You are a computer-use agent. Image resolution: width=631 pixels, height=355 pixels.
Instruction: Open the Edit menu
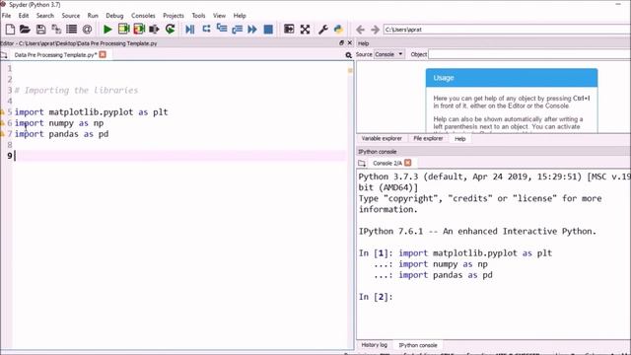(24, 16)
